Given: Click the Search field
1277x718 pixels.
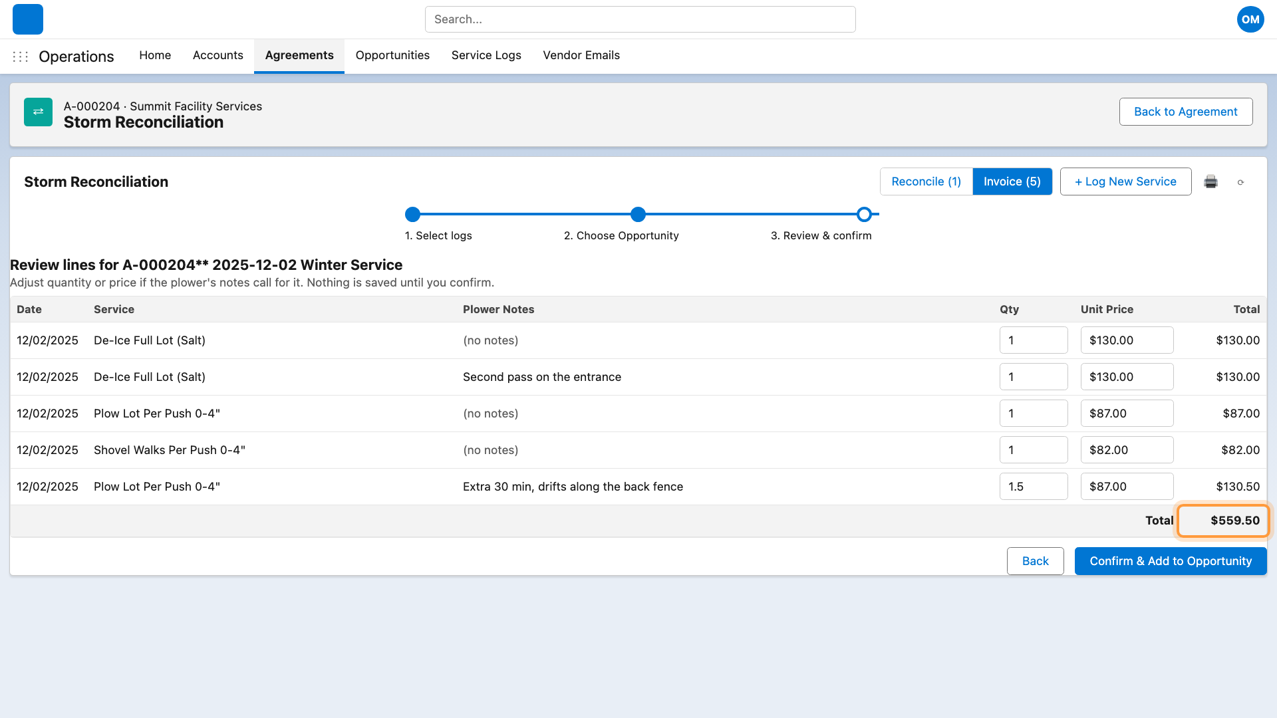Looking at the screenshot, I should 640,19.
